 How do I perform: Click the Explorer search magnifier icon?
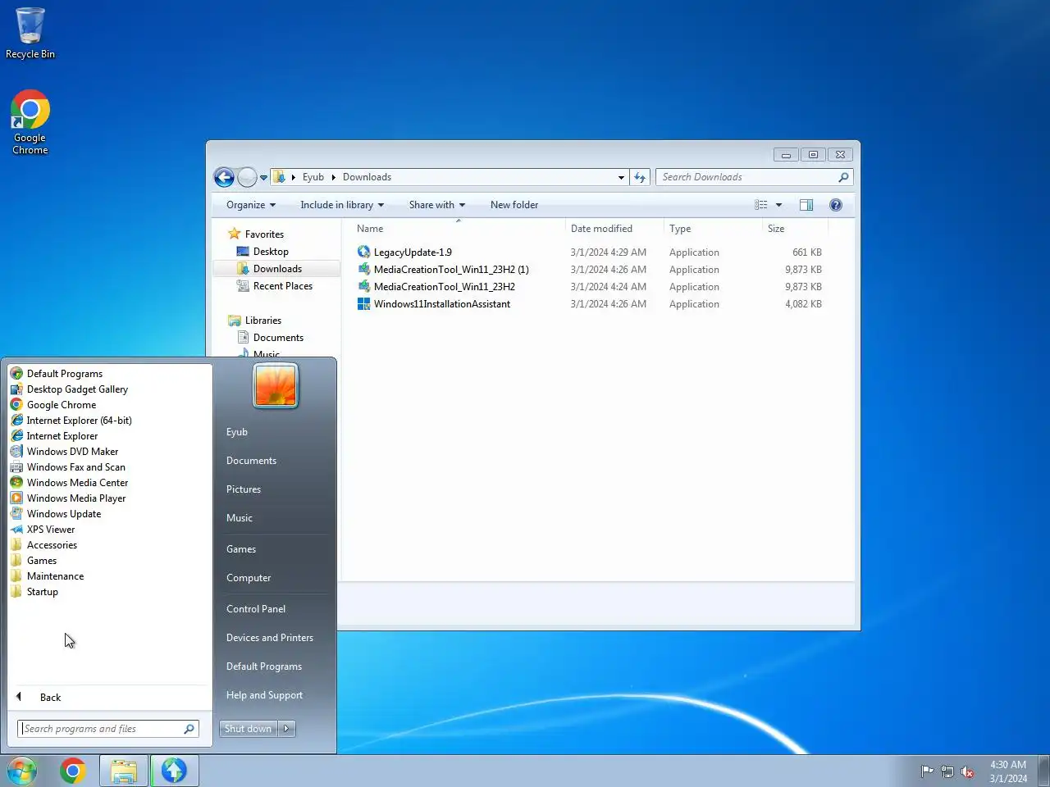pyautogui.click(x=843, y=177)
